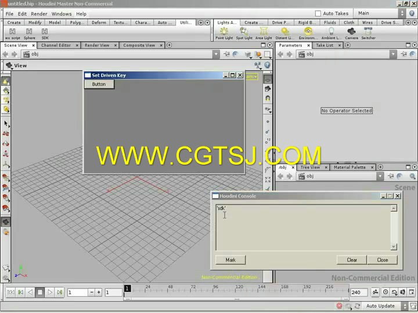Switch to the Take List tab
The width and height of the screenshot is (418, 313).
point(325,45)
